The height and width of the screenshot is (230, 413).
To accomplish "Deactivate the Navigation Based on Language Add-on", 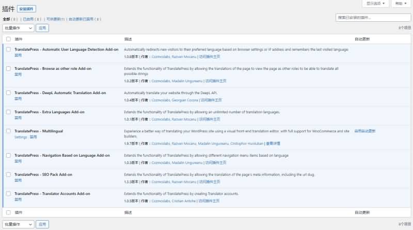I will 18,161.
